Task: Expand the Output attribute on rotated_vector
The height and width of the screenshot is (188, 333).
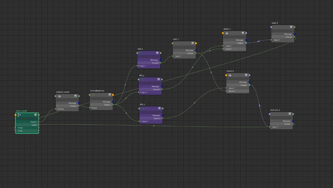Action: 77,106
